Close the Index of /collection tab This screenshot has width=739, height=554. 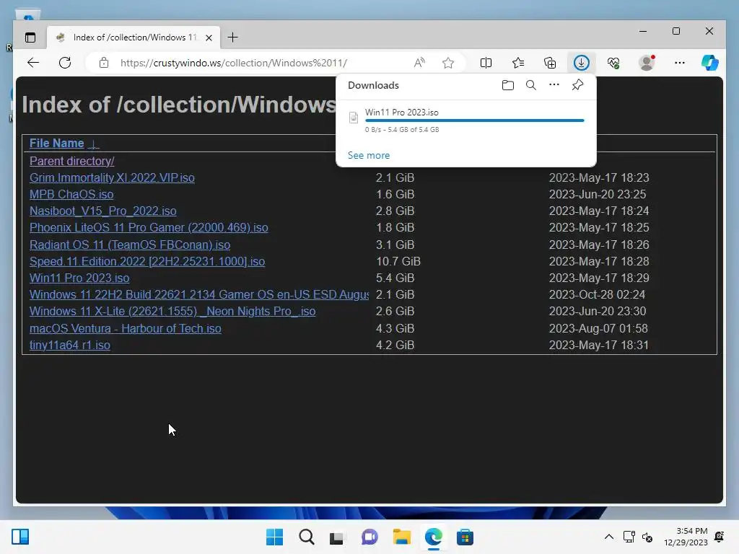[x=209, y=38]
